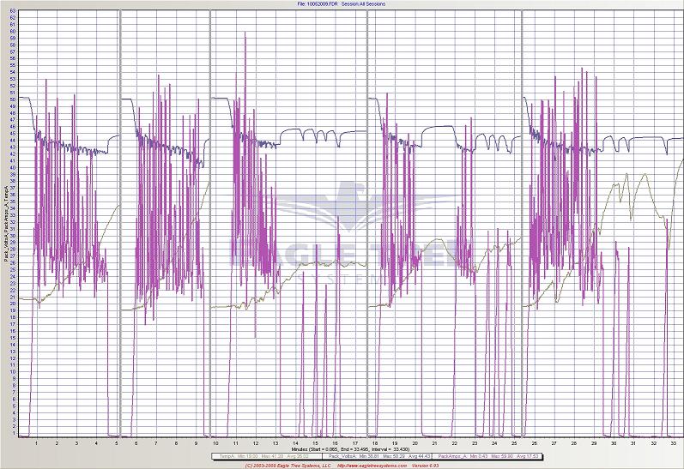Click the tallest purple amps peak near minute 11
Viewport: 684px width, 469px height.
245,34
